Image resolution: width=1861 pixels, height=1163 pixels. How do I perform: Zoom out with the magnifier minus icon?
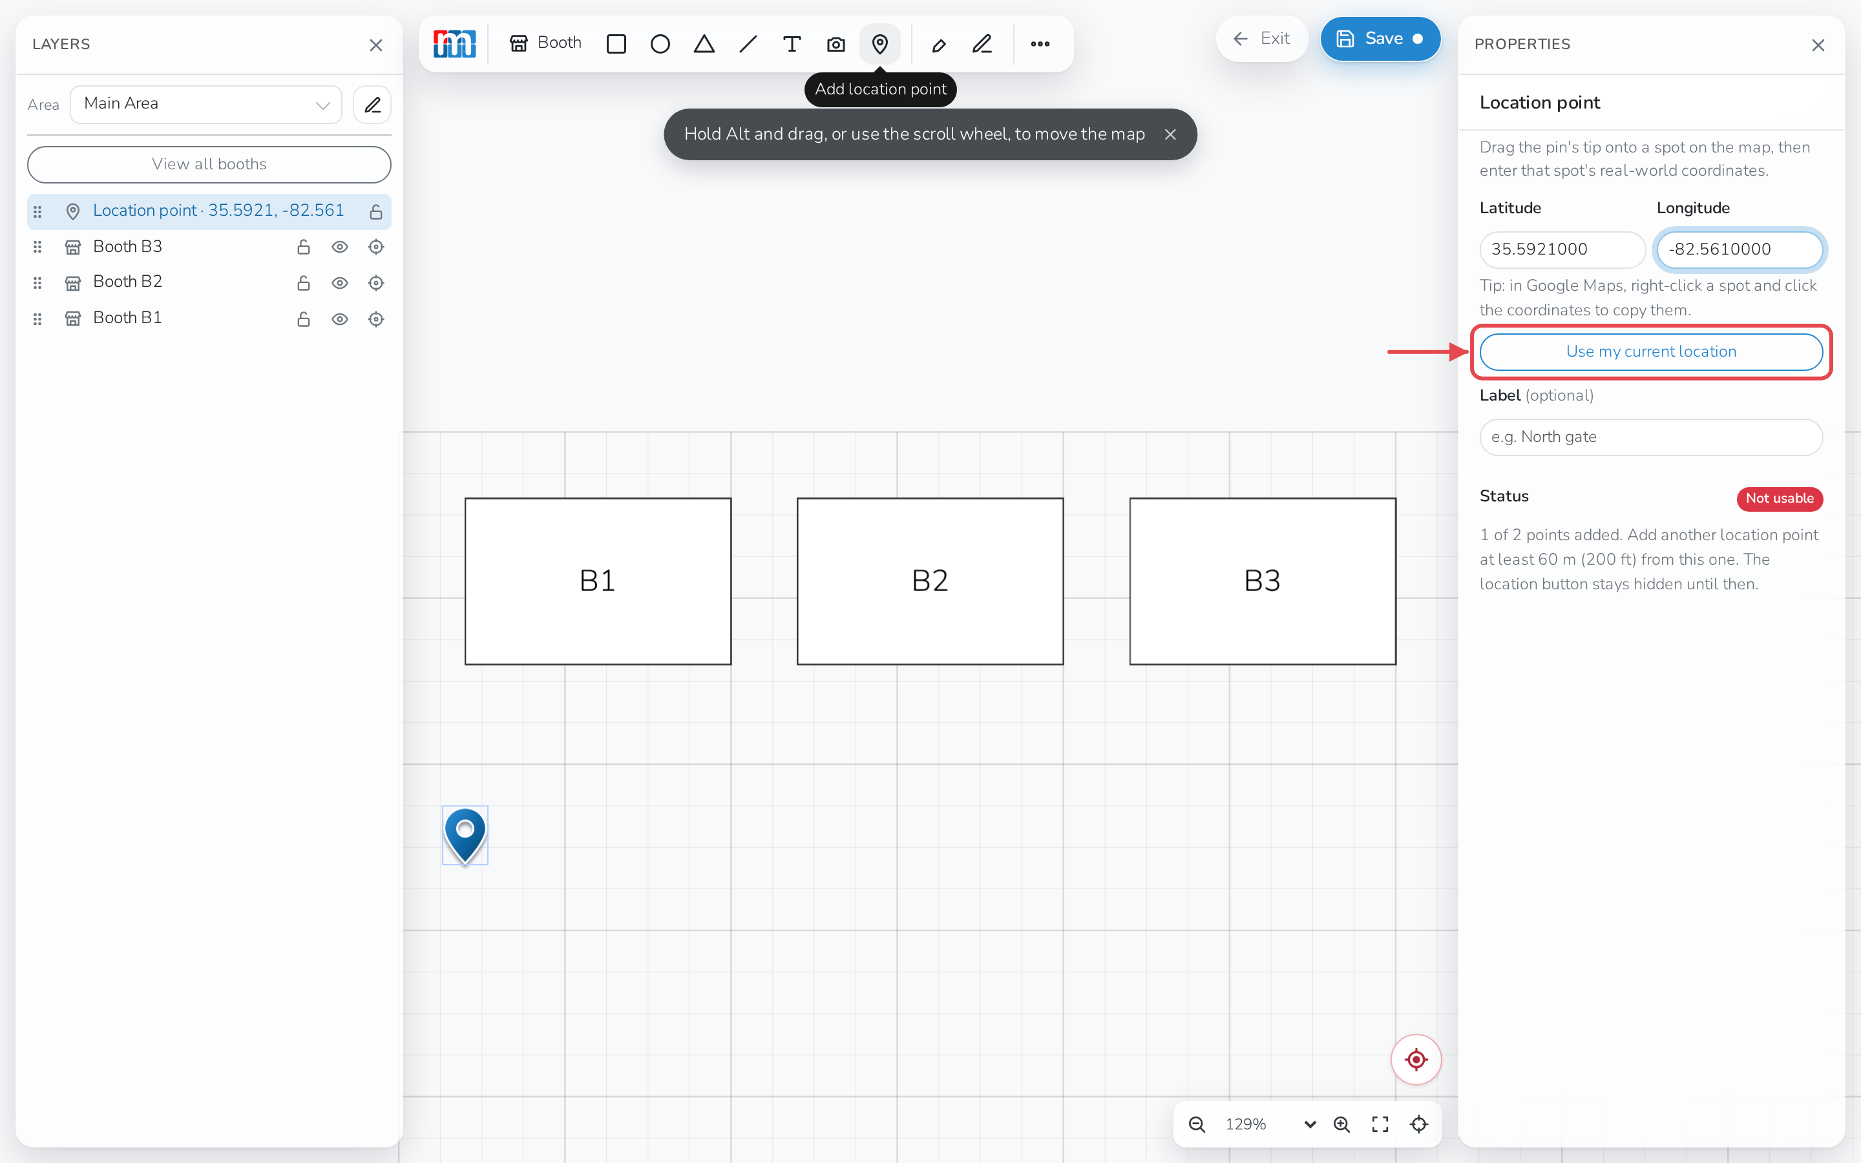pyautogui.click(x=1197, y=1124)
